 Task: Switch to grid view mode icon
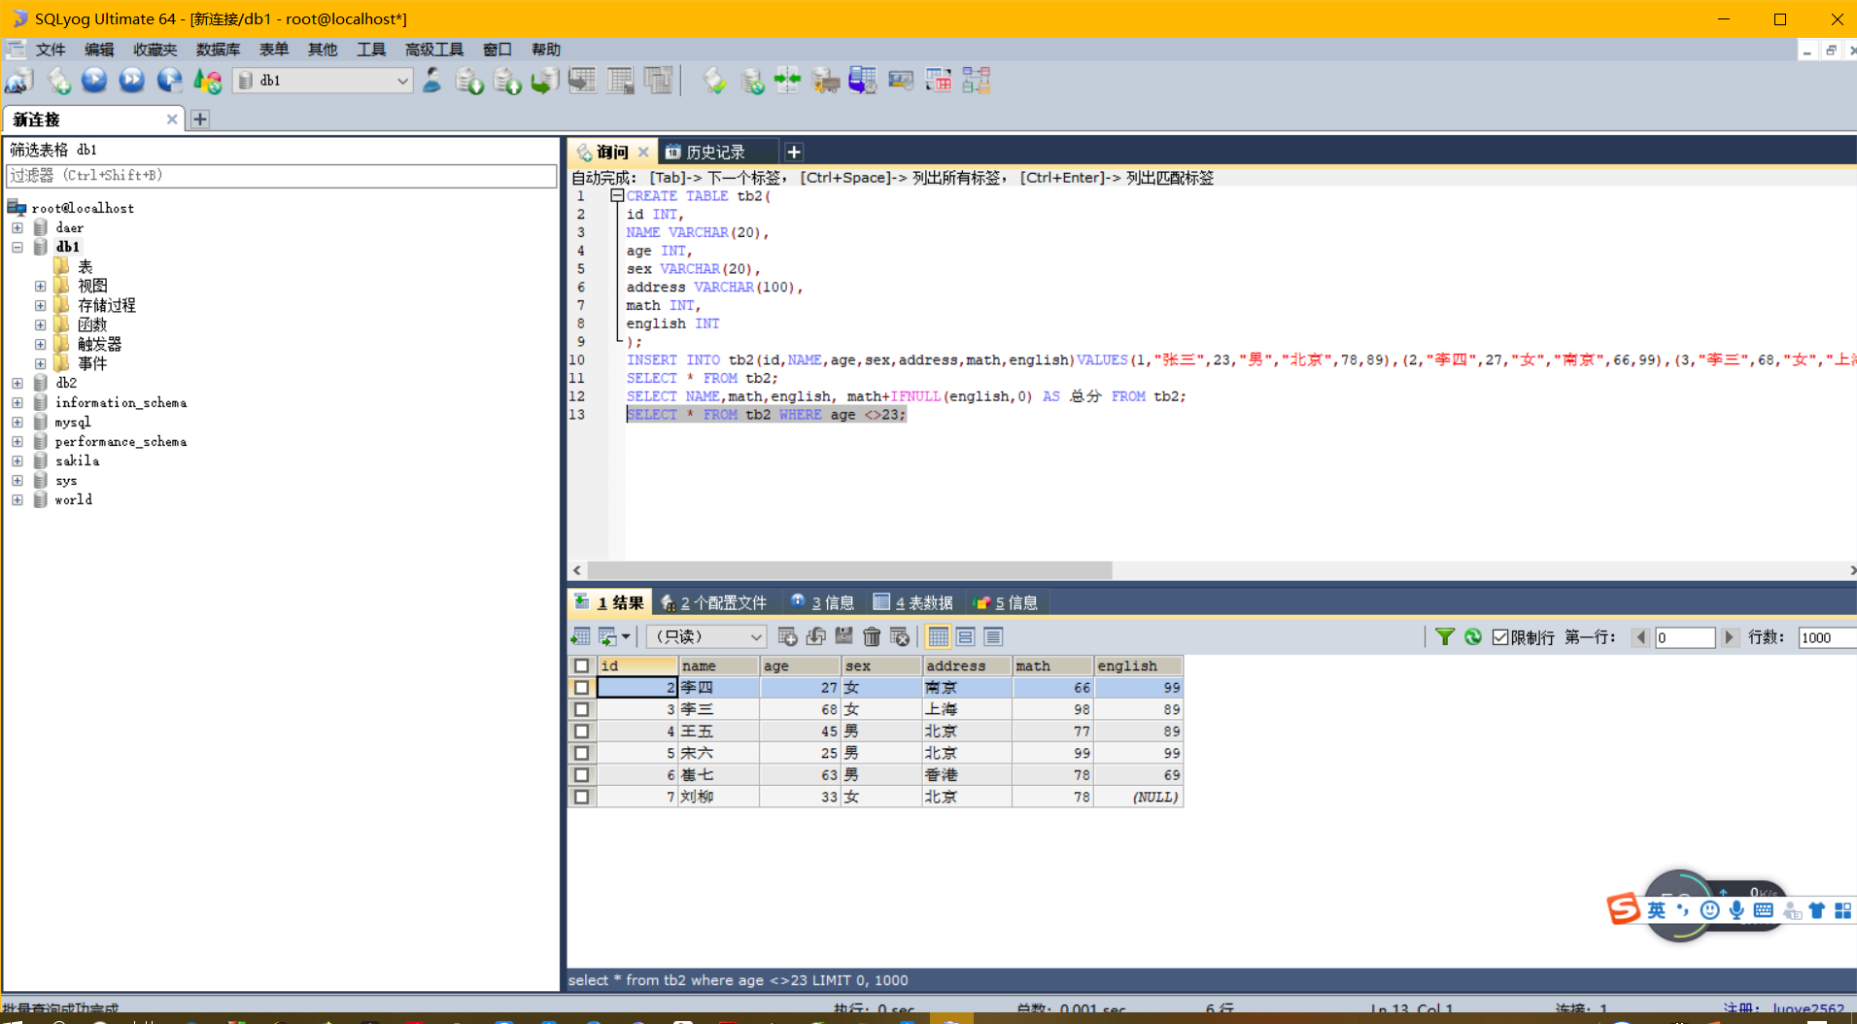point(938,637)
